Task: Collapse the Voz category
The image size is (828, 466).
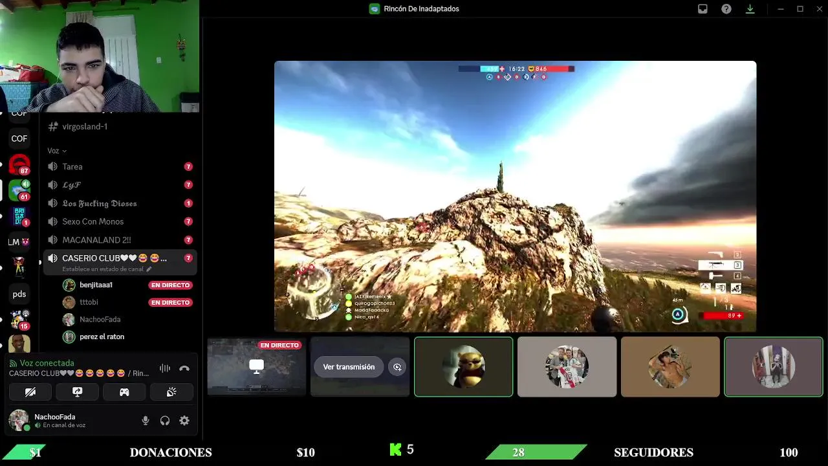Action: click(57, 151)
